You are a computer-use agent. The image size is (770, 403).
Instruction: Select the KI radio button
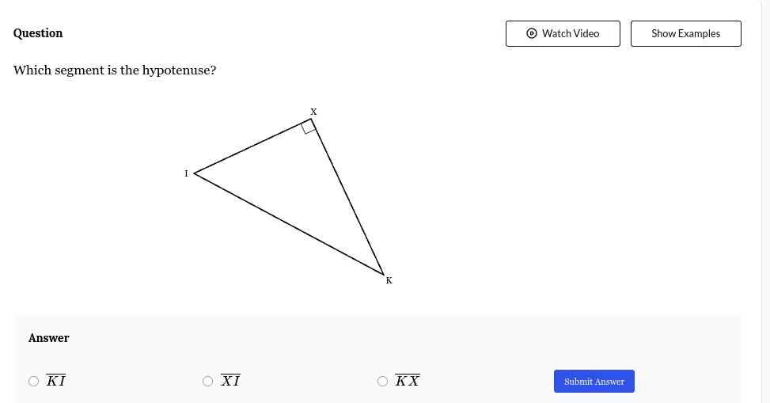tap(33, 382)
